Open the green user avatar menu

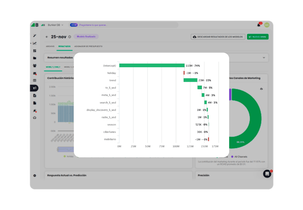click(267, 25)
